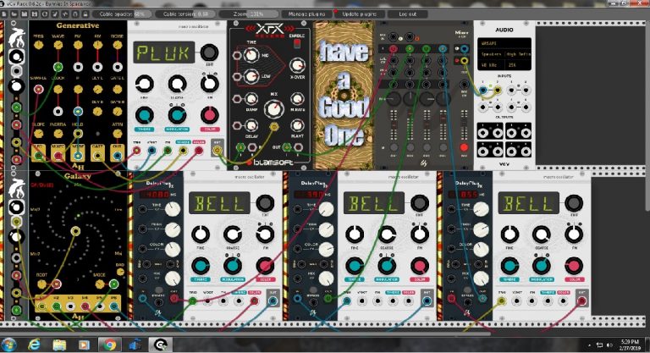Click the PLUK model display
Image resolution: width=650 pixels, height=353 pixels.
click(x=163, y=52)
